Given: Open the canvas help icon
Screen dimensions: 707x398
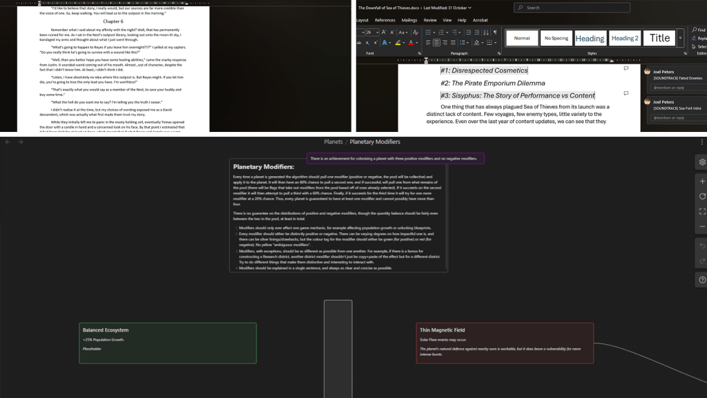Looking at the screenshot, I should tap(702, 280).
